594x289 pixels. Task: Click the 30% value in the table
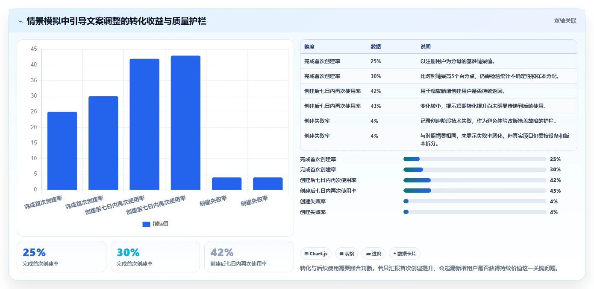pos(376,76)
